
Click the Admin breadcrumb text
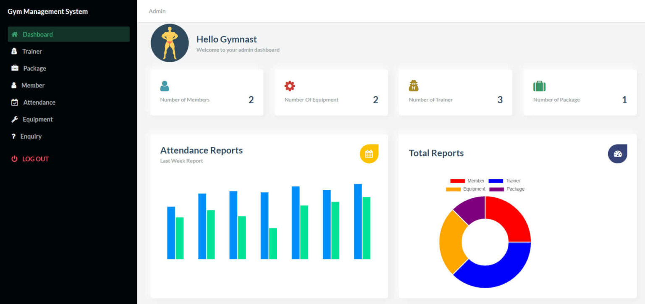(x=157, y=11)
